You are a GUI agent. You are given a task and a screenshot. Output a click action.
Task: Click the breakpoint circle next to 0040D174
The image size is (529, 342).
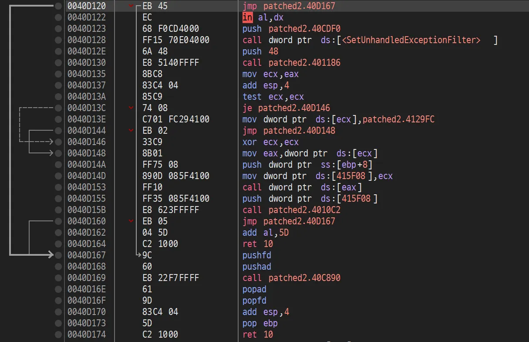(x=58, y=335)
